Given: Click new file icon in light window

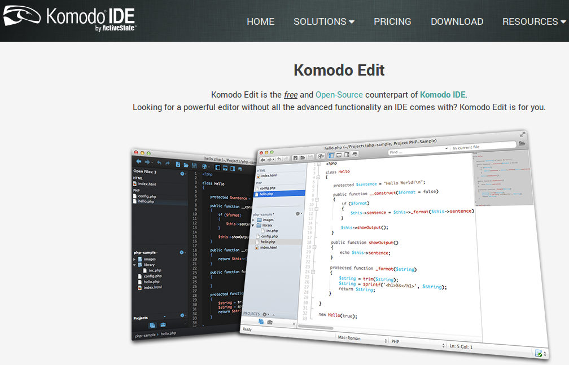Looking at the screenshot, I should click(x=295, y=158).
